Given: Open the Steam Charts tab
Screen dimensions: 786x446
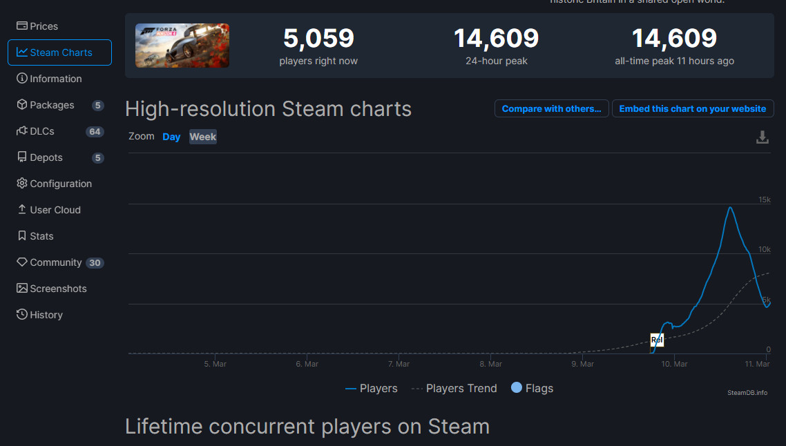Looking at the screenshot, I should [59, 52].
